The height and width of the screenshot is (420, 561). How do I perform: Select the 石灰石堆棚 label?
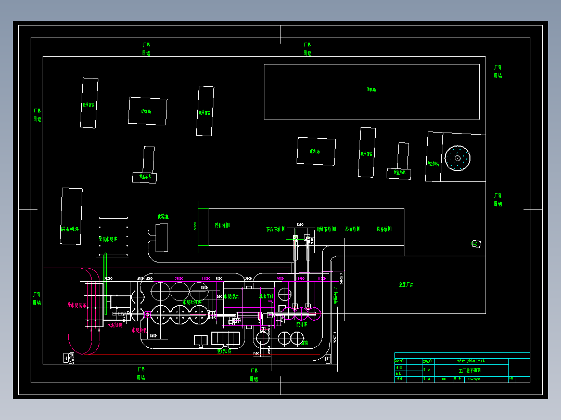pyautogui.click(x=276, y=229)
